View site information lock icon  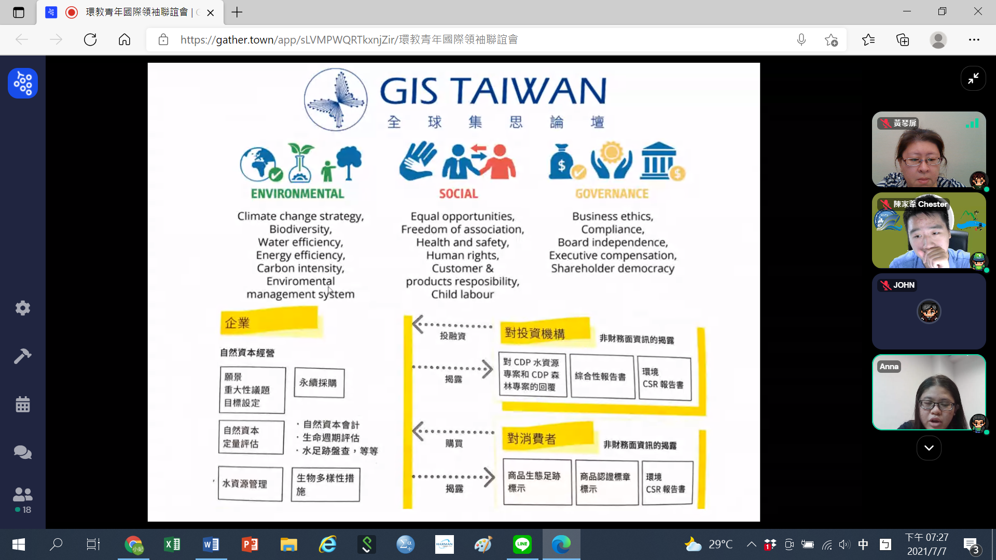coord(163,39)
